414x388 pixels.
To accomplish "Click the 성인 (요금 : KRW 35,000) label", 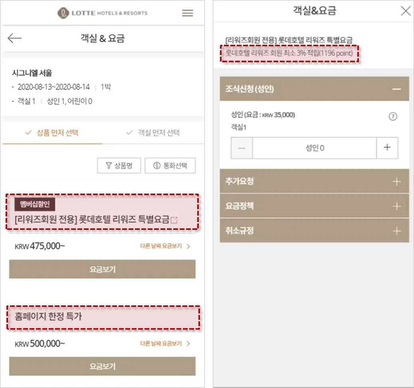I will point(263,115).
